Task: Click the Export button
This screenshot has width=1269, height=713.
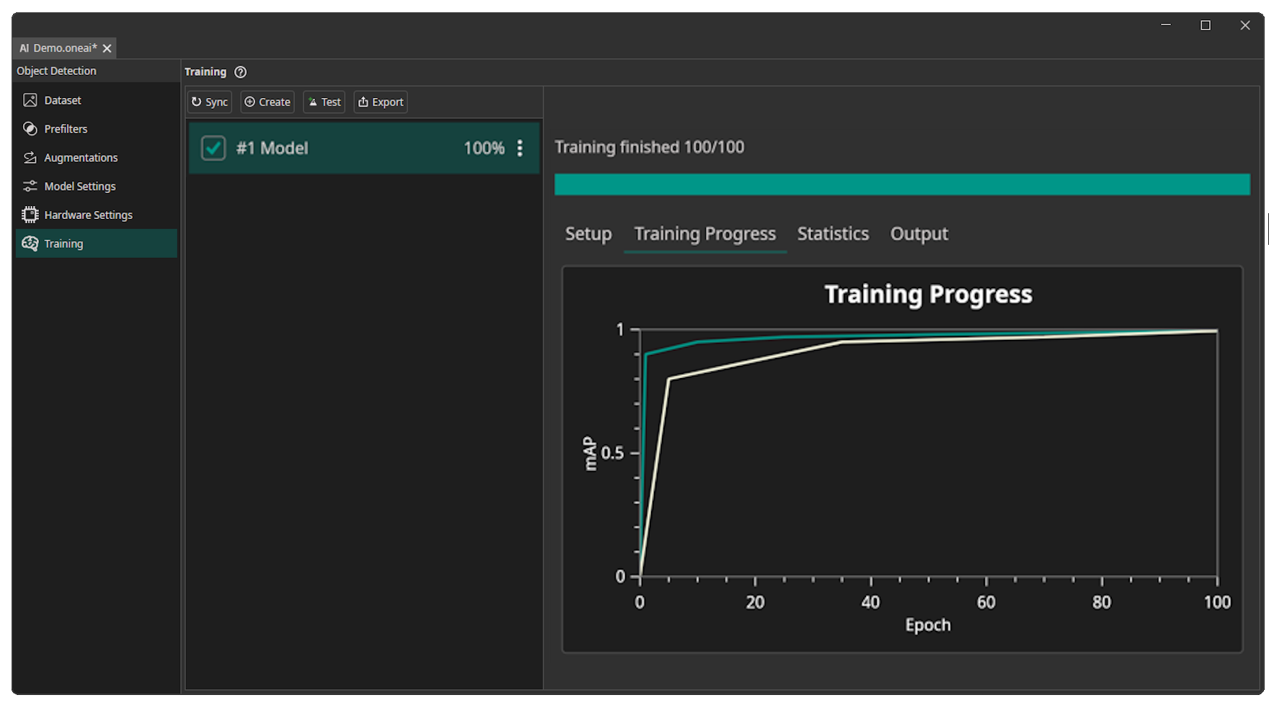Action: [x=381, y=102]
